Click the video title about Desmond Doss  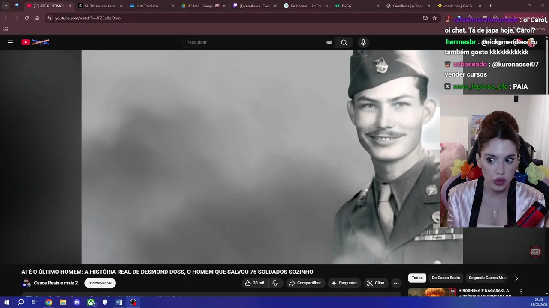(x=167, y=272)
